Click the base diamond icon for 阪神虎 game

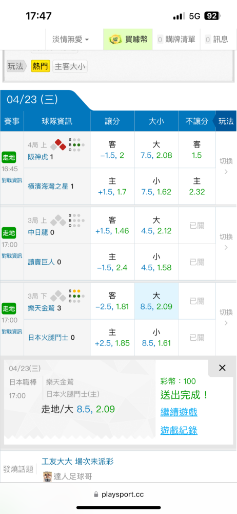(58, 145)
